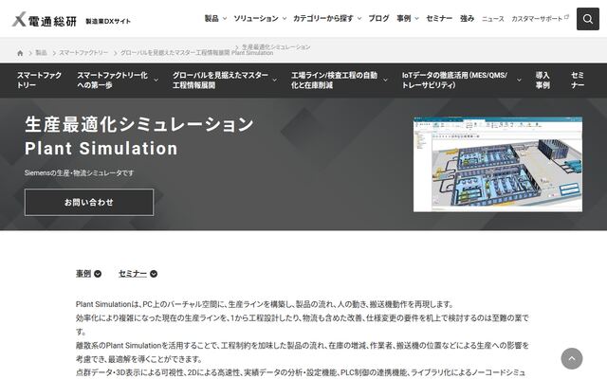This screenshot has width=607, height=379.
Task: Expand the ソリューション dropdown chevron
Action: (285, 19)
